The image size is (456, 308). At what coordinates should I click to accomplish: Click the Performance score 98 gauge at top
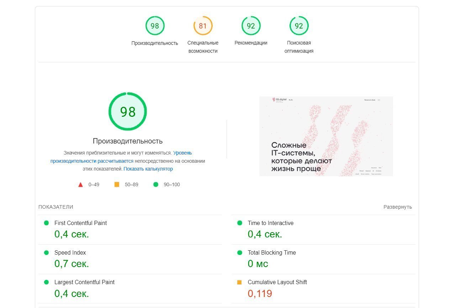[x=155, y=26]
